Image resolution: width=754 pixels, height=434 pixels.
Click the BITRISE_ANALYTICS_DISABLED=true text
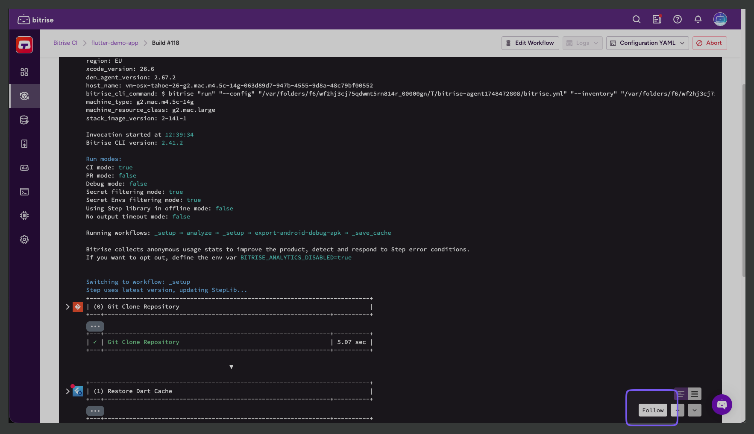pos(296,257)
